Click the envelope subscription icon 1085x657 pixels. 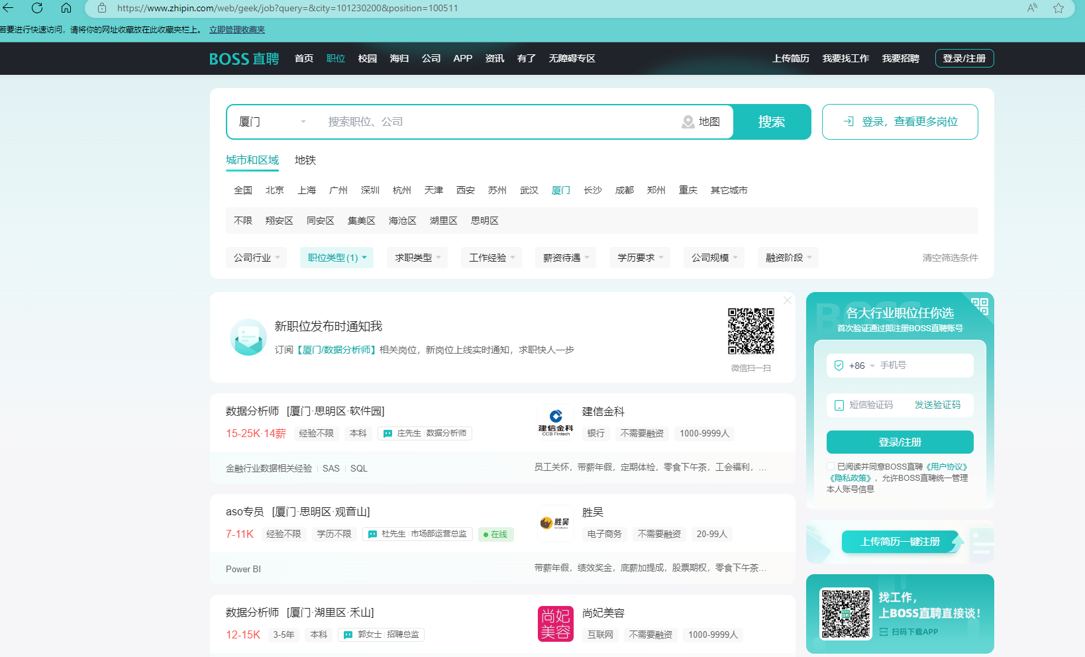[x=248, y=337]
